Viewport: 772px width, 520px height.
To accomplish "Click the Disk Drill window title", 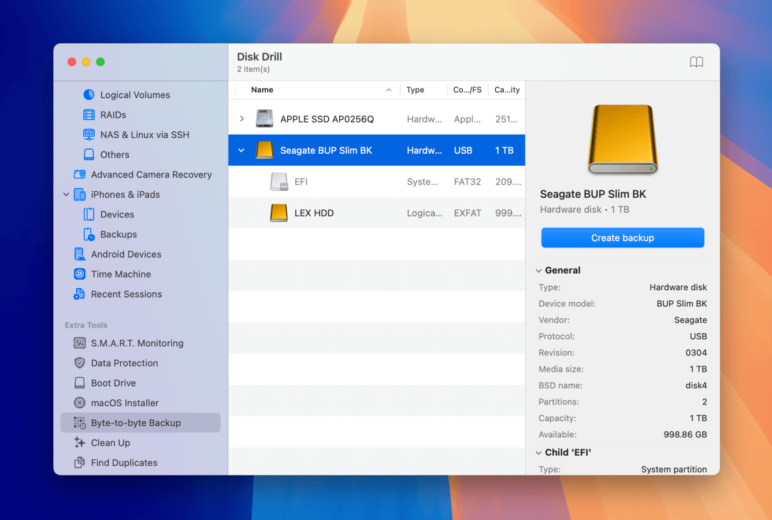I will 259,57.
